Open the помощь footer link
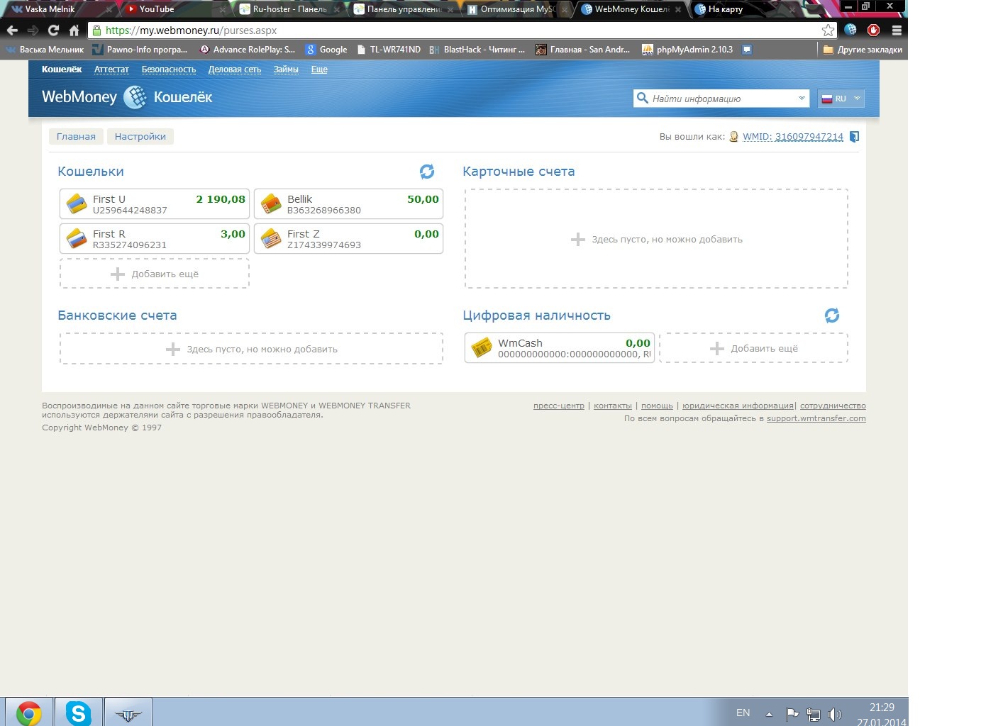 point(657,406)
